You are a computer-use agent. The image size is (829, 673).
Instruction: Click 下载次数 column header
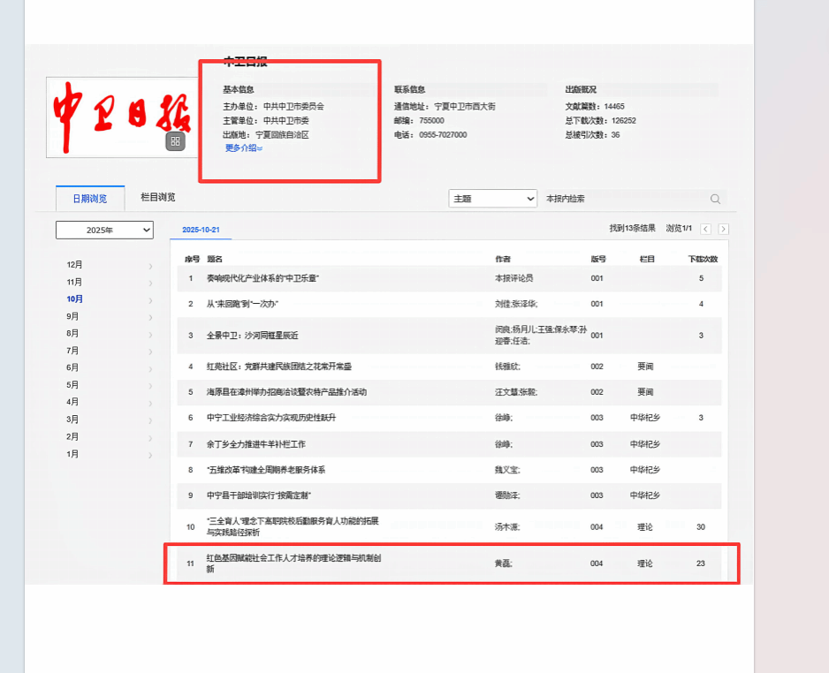pyautogui.click(x=703, y=259)
